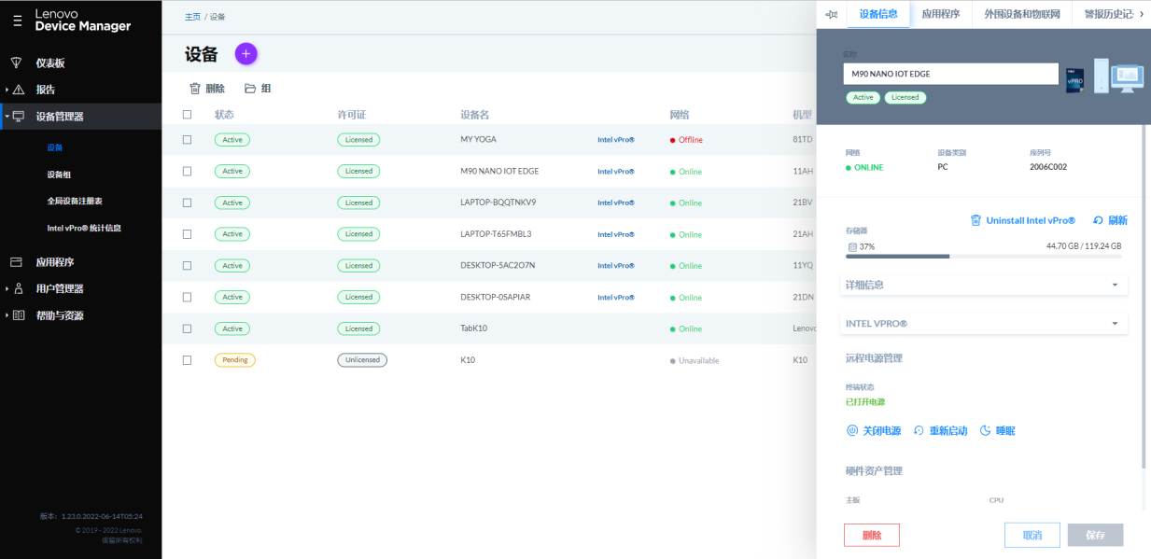Click the device name input field
The image size is (1151, 559).
(950, 74)
